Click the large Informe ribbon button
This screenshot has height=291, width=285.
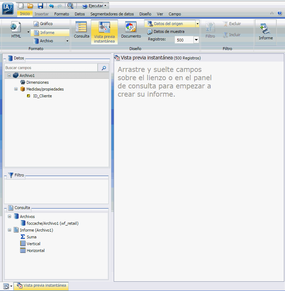[266, 31]
